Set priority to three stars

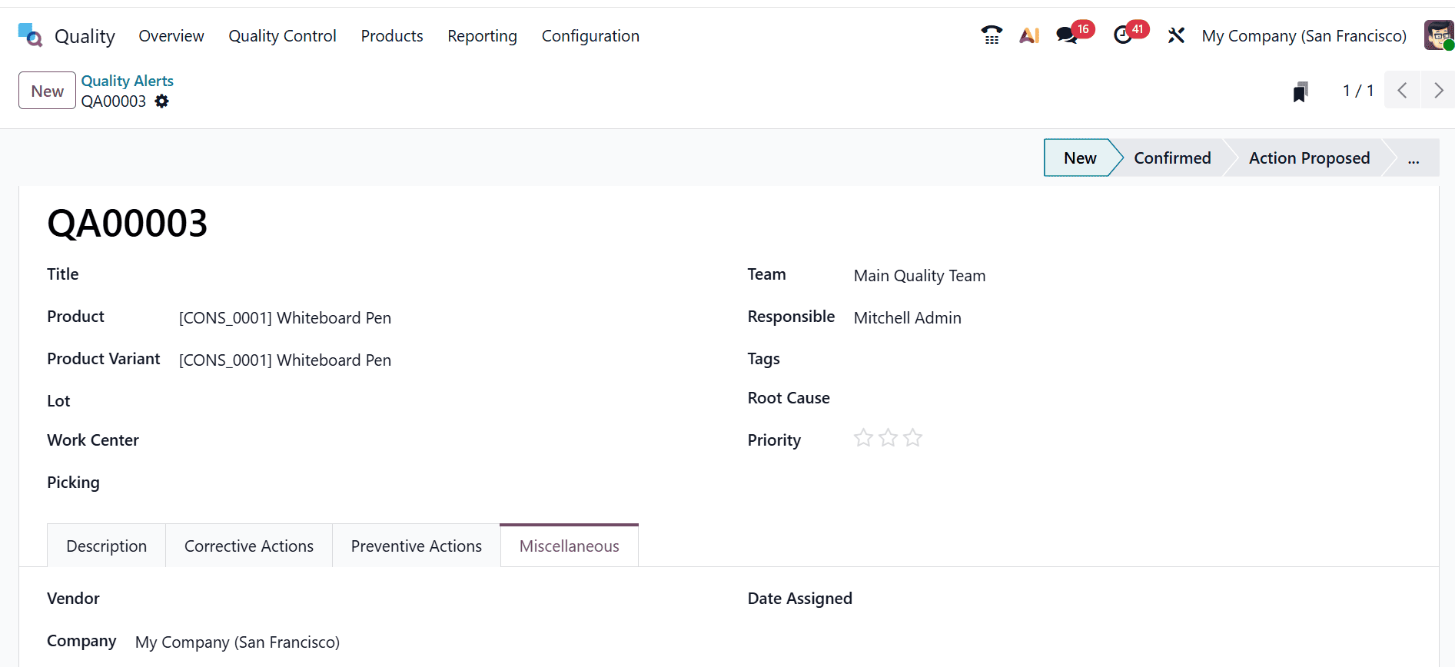click(912, 438)
